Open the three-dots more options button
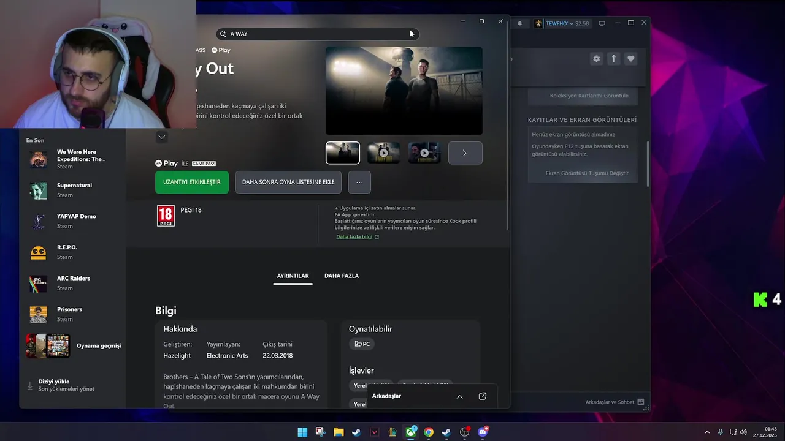Screen dimensions: 785x441 pyautogui.click(x=359, y=182)
